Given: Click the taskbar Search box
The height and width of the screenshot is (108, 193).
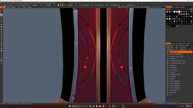Looking at the screenshot, I should pyautogui.click(x=80, y=106).
